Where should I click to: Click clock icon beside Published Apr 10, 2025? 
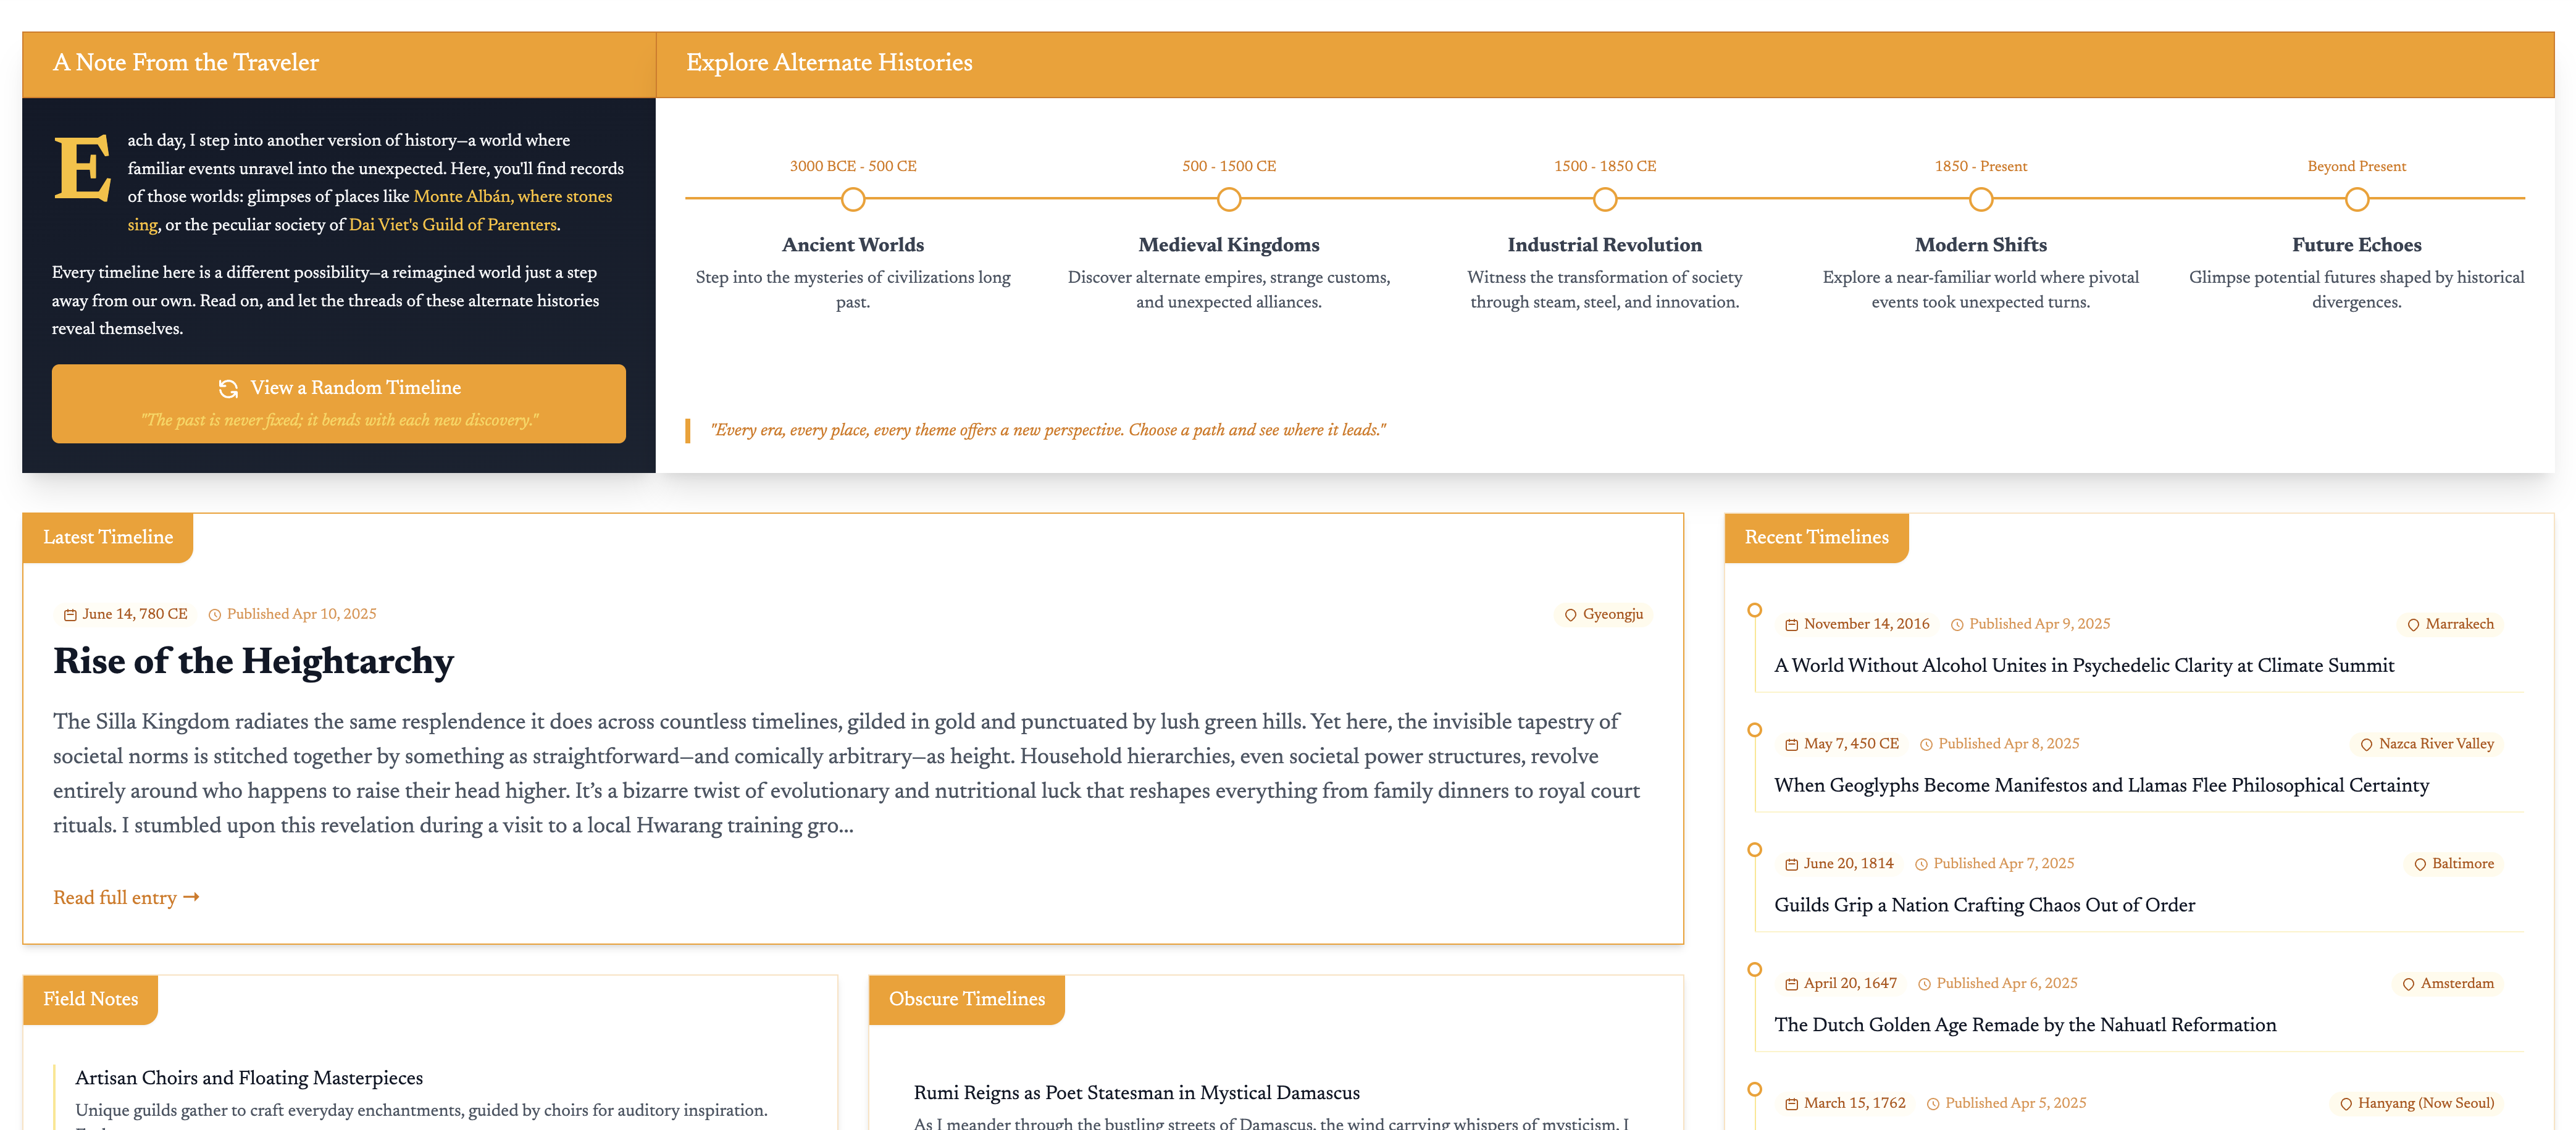pos(214,615)
